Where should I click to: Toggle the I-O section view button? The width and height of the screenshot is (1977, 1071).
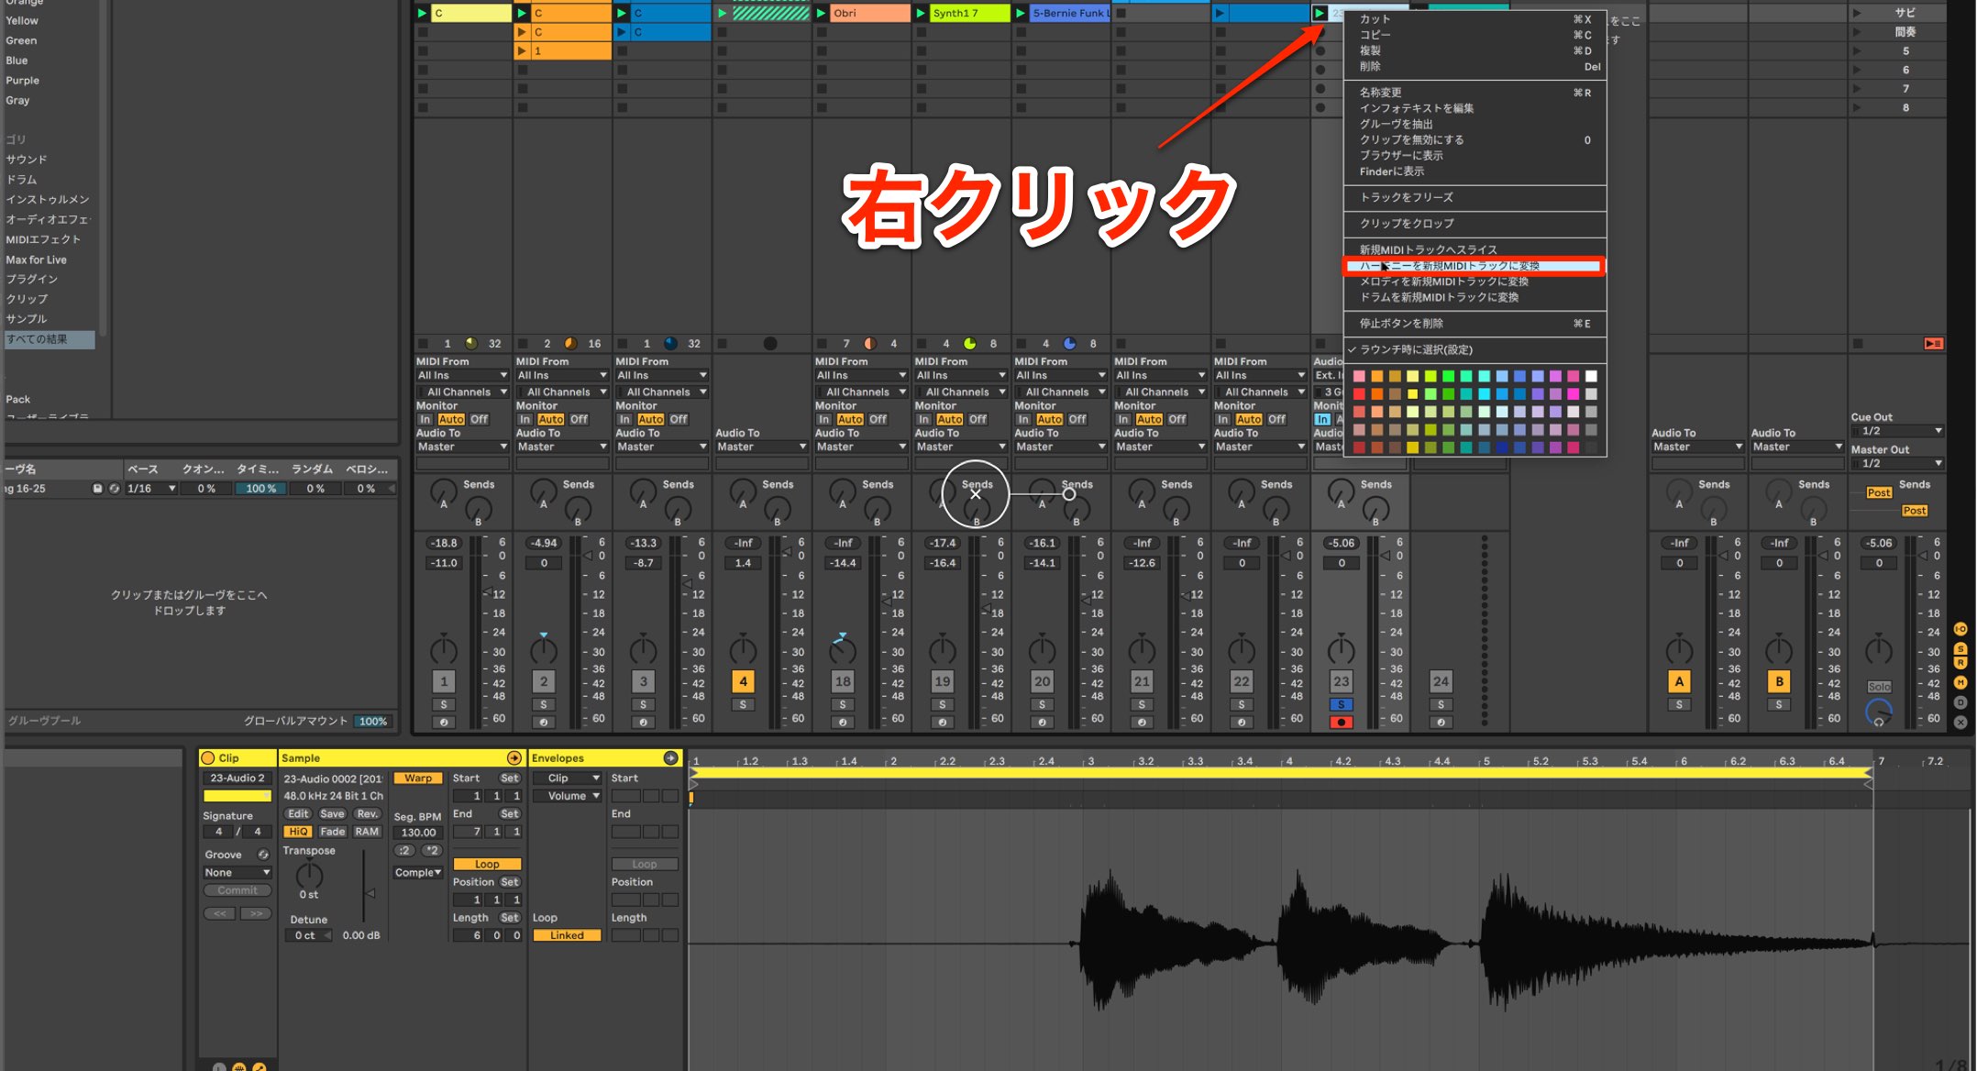(x=1960, y=629)
